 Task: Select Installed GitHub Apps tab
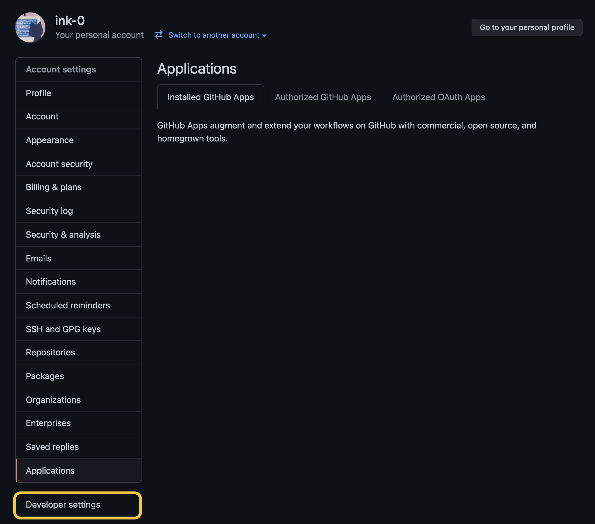click(x=211, y=97)
